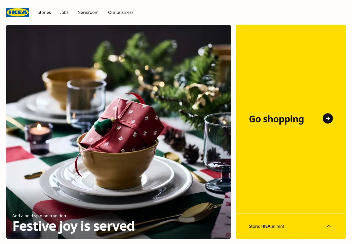Click the IKEA logo
Image resolution: width=352 pixels, height=244 pixels.
click(x=17, y=12)
